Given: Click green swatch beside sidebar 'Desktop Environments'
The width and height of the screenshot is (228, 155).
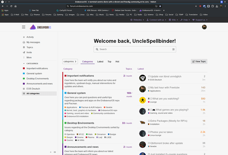Looking at the screenshot, I should coord(24,78).
